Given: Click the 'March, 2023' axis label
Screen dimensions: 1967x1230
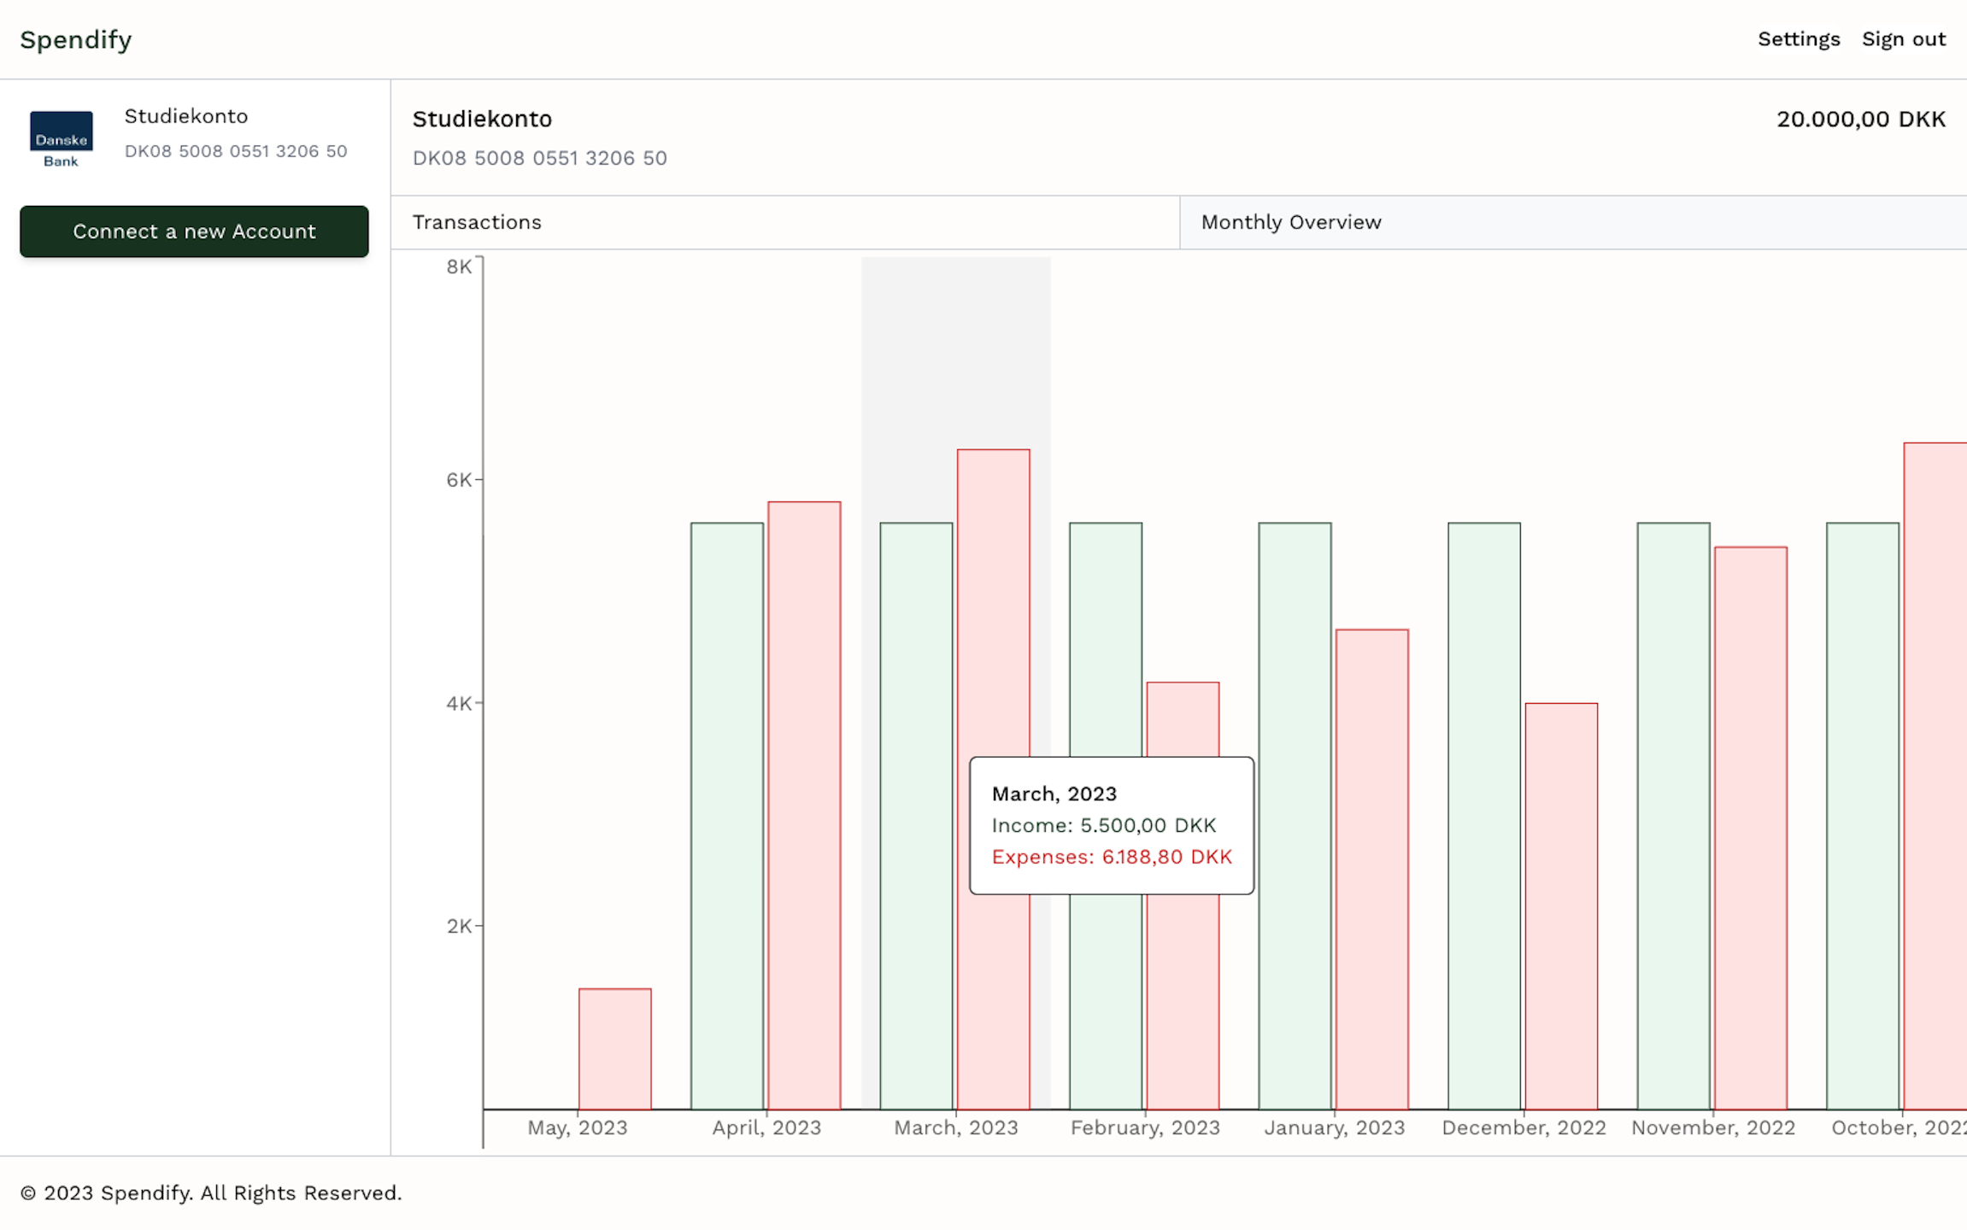Looking at the screenshot, I should 956,1127.
